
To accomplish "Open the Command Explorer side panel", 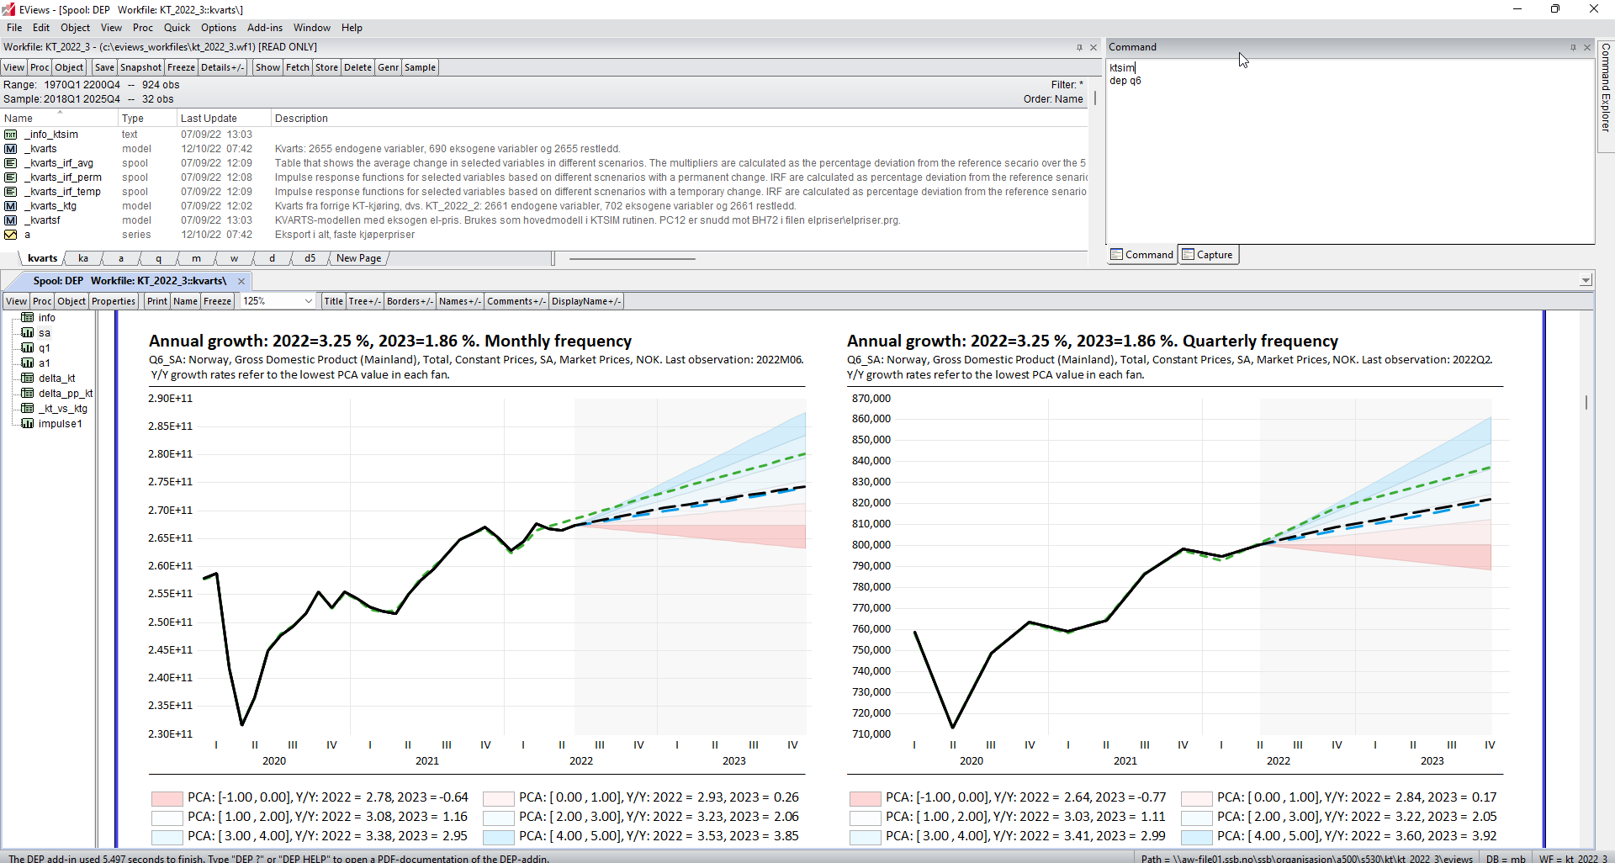I will tap(1606, 87).
